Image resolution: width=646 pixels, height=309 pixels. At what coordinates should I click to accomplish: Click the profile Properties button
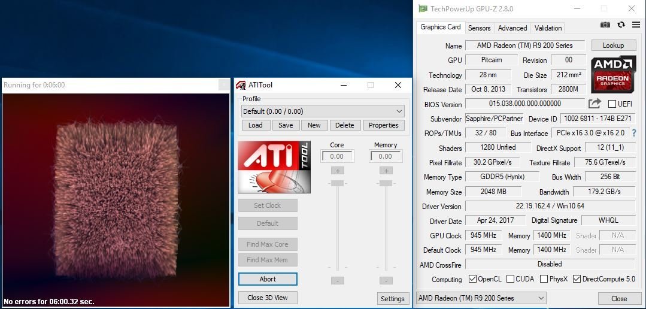point(384,125)
